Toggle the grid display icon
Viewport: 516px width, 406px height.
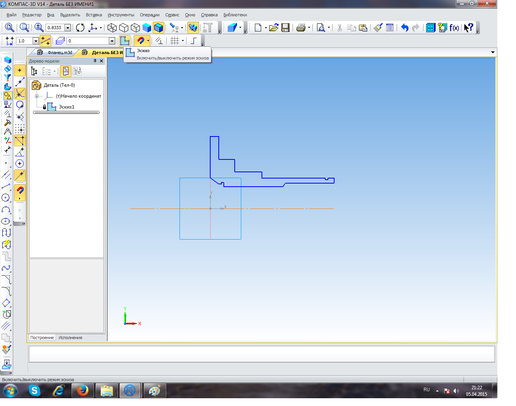tap(175, 40)
